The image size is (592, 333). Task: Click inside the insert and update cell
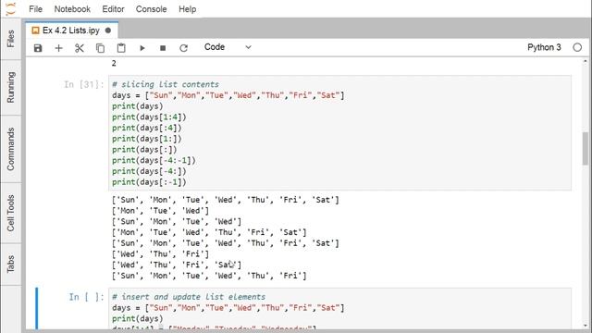coord(339,309)
